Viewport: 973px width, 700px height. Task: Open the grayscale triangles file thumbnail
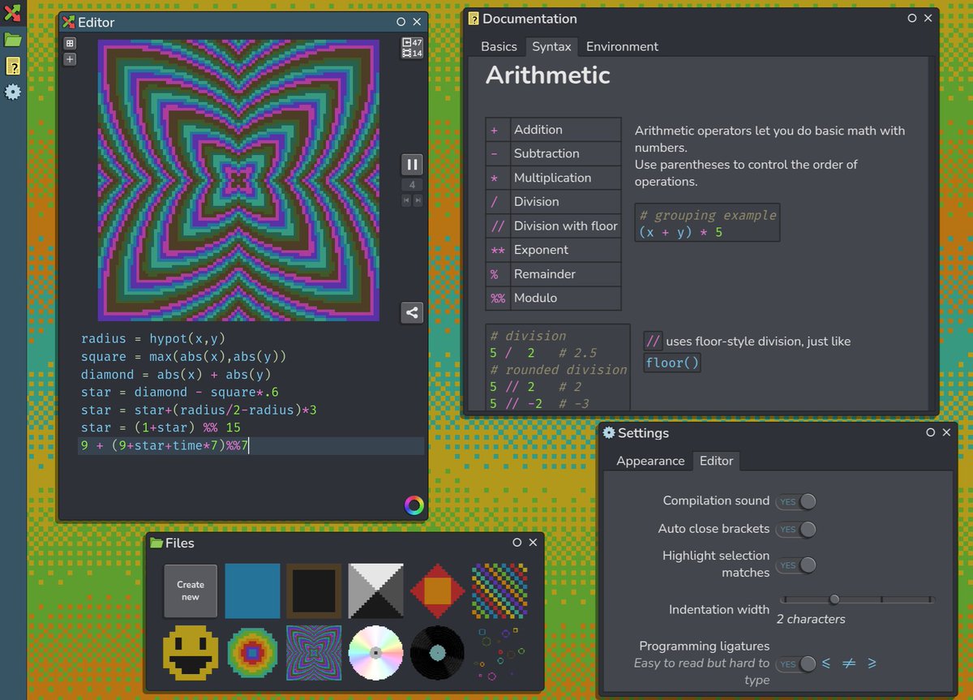(x=375, y=591)
